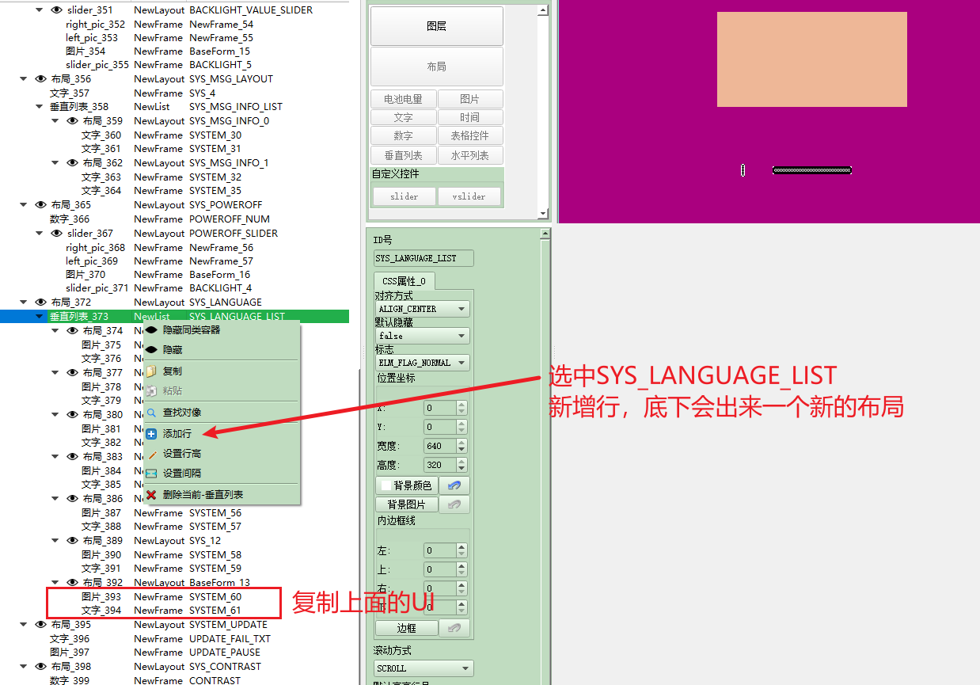Click the blue reset arrow beside 背景颜色
Image resolution: width=980 pixels, height=685 pixels.
pos(454,485)
